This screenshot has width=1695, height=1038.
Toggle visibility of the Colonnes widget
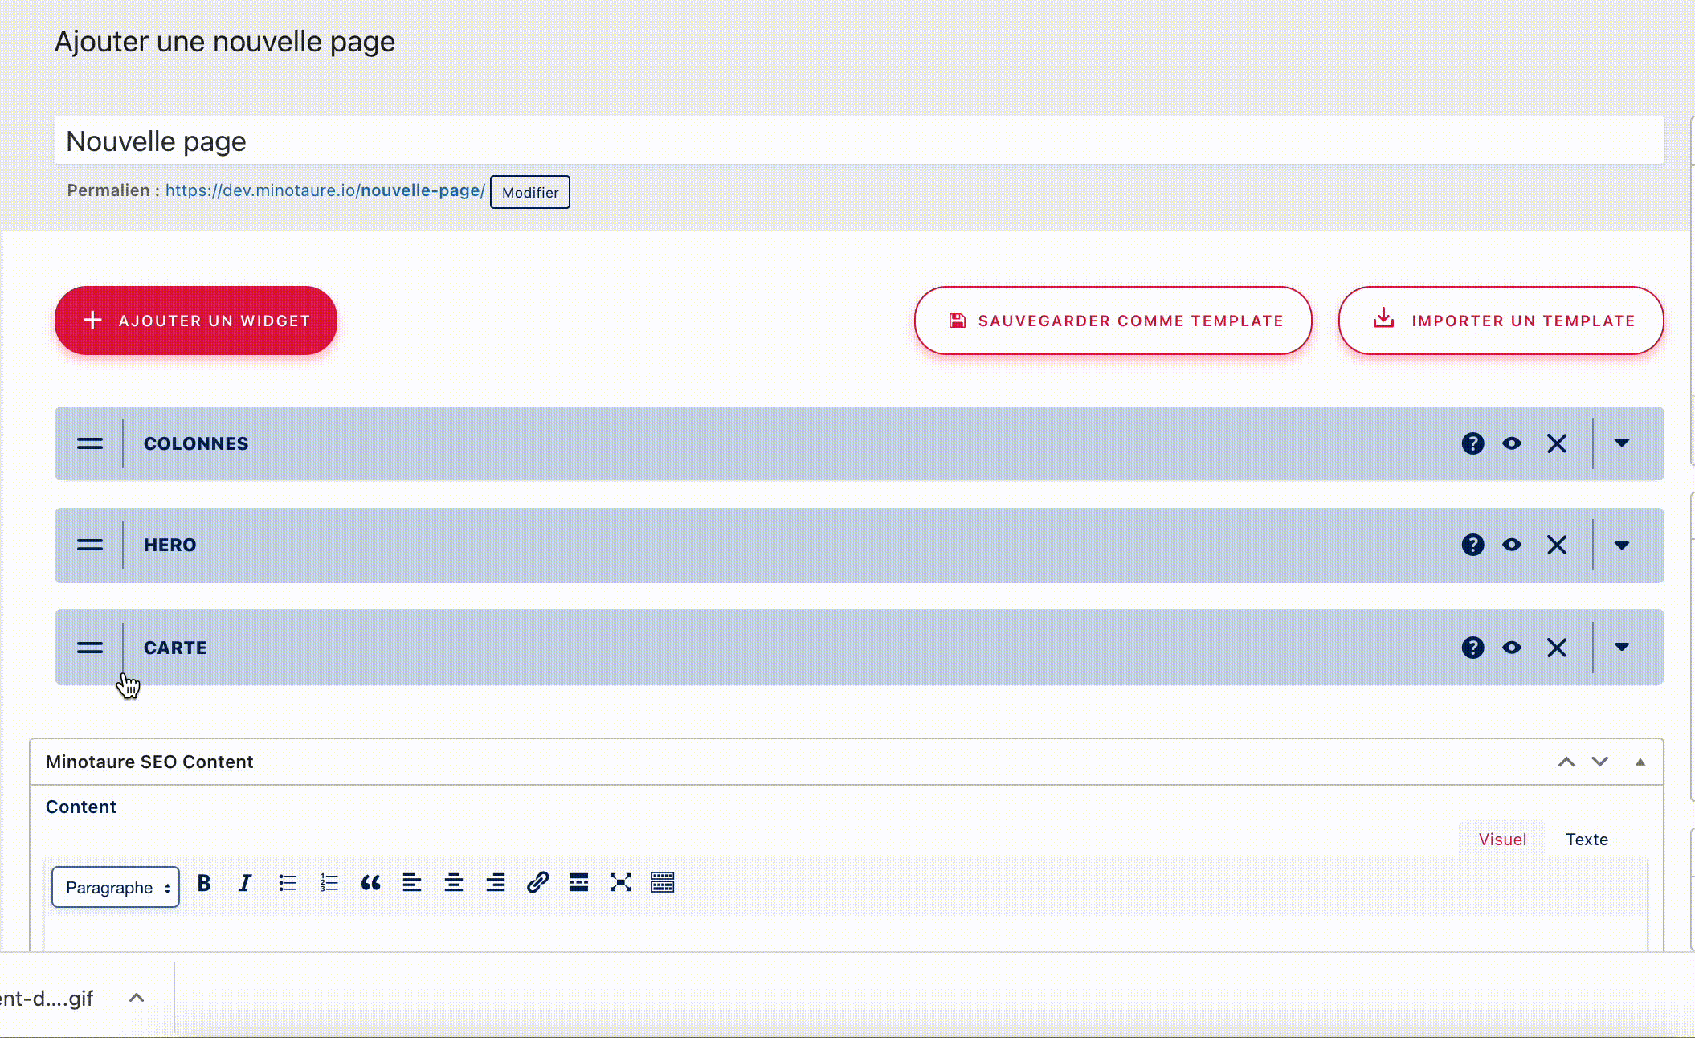point(1512,443)
